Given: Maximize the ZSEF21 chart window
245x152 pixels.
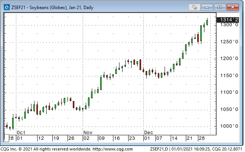Looking at the screenshot, I should pos(220,7).
